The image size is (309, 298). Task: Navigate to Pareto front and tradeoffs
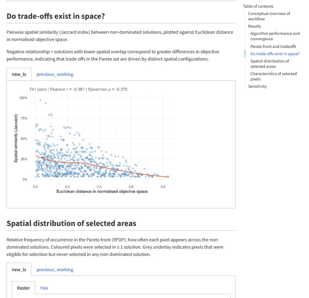pos(273,46)
